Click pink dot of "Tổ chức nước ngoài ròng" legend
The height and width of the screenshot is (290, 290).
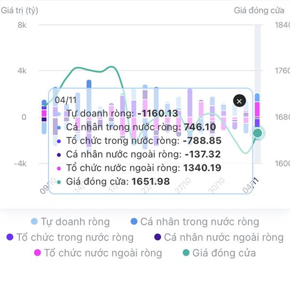[37, 253]
